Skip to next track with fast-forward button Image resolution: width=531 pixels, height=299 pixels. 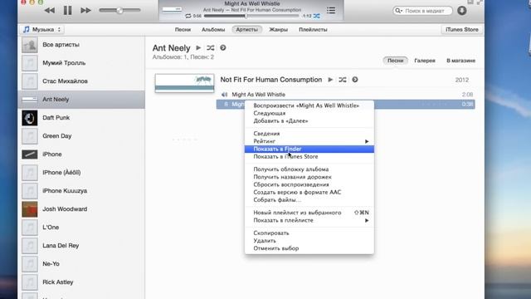coord(85,11)
